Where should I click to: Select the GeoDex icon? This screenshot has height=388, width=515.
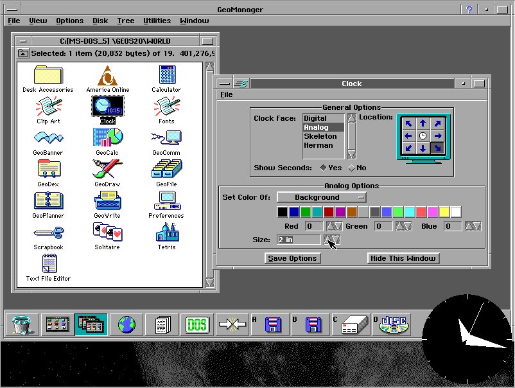(x=48, y=173)
